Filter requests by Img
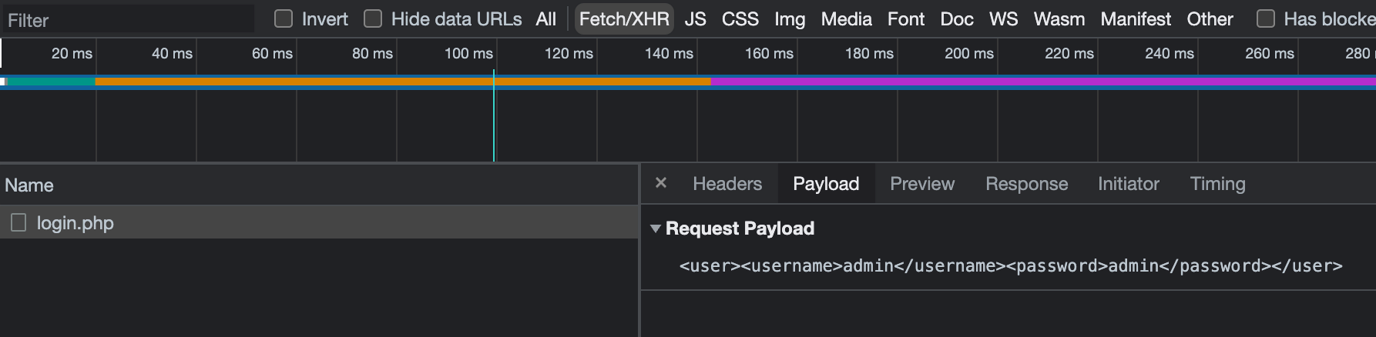The height and width of the screenshot is (337, 1376). [790, 19]
